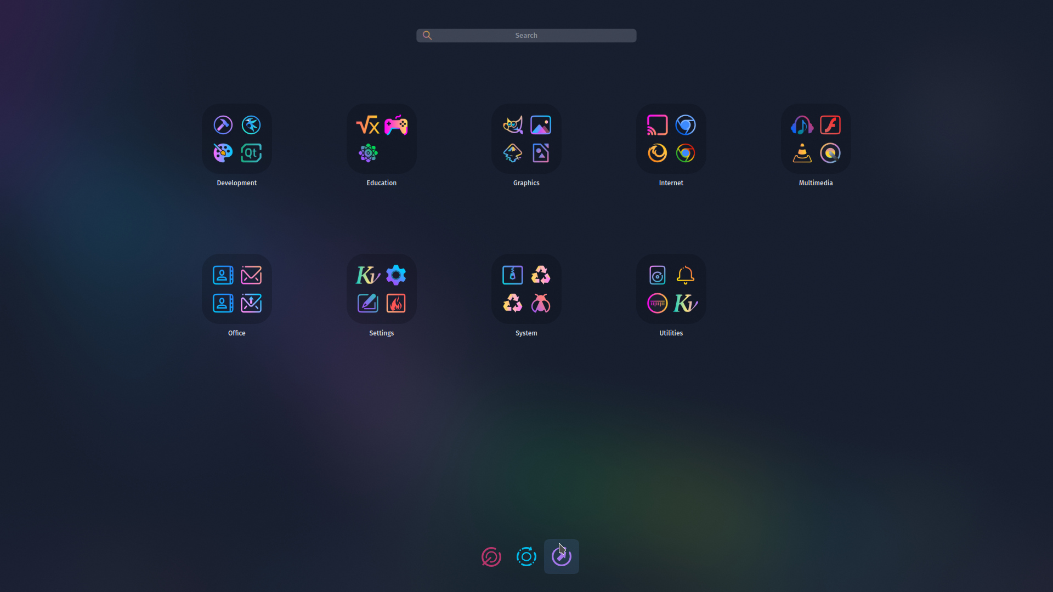Screen dimensions: 1053x592
Task: Select the game controller icon in Education
Action: coord(396,125)
